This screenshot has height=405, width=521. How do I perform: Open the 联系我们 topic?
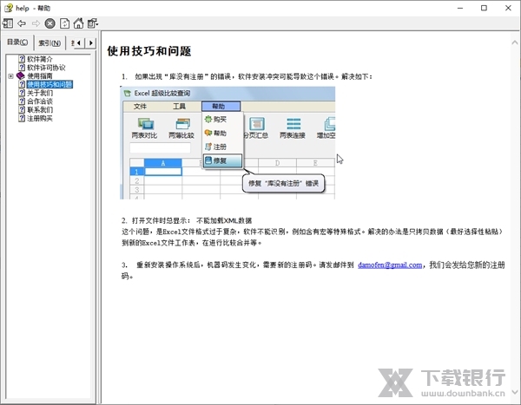(40, 110)
